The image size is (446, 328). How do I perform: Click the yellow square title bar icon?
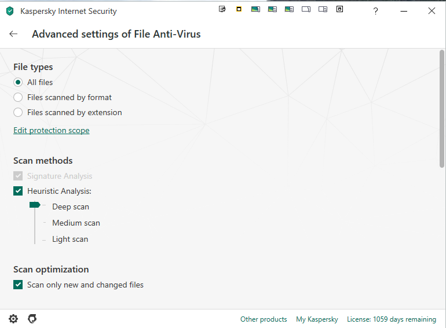239,9
